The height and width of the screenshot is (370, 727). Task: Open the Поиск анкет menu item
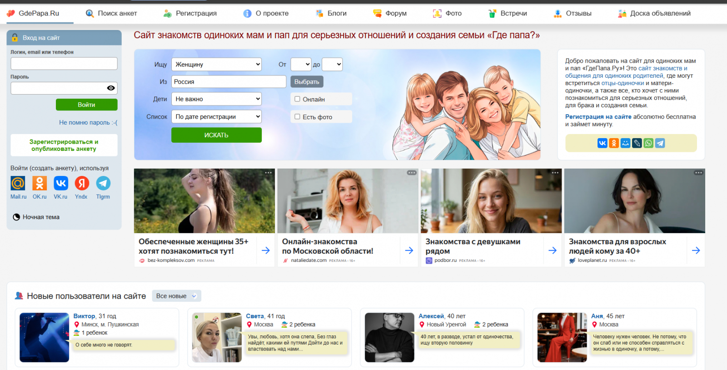(x=111, y=14)
